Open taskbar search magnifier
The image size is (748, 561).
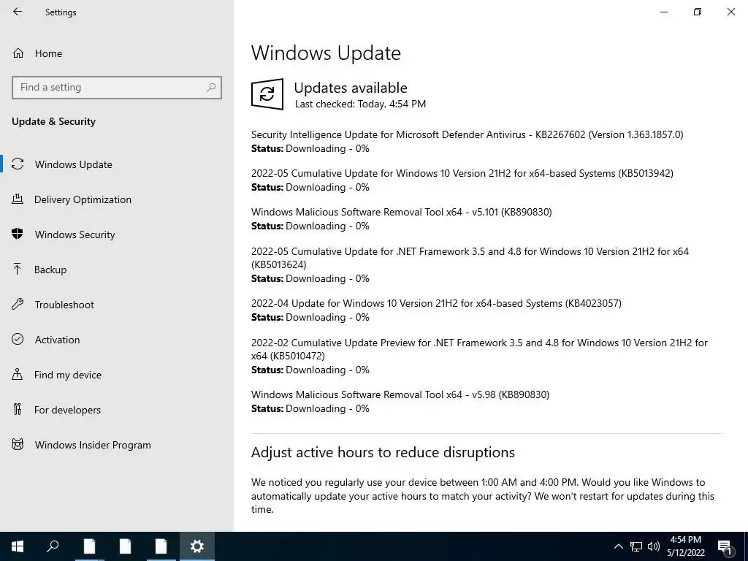53,546
